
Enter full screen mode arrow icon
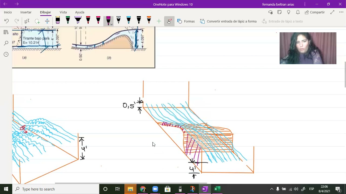pos(332,12)
